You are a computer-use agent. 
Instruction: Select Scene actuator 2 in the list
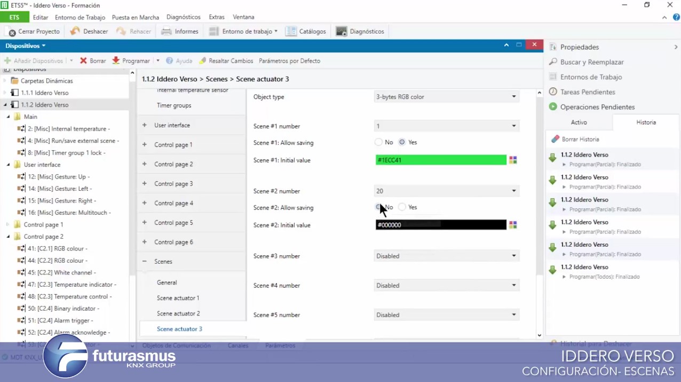178,313
